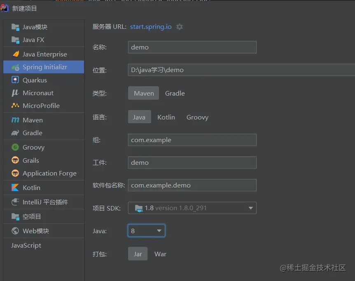
Task: Choose Java as the language
Action: (x=140, y=117)
